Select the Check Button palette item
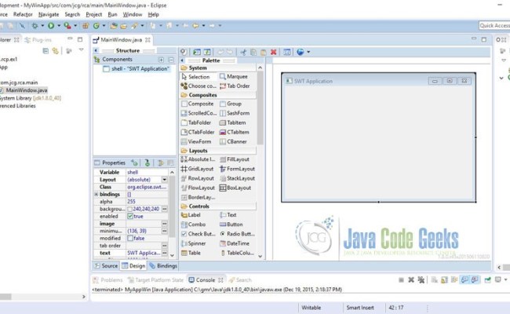The height and width of the screenshot is (314, 510). [x=198, y=234]
